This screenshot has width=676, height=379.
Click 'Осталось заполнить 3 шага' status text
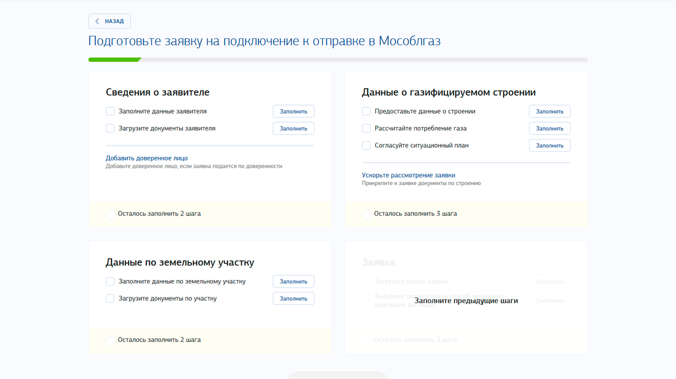pyautogui.click(x=415, y=214)
